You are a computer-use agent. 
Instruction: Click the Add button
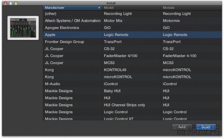182,127
